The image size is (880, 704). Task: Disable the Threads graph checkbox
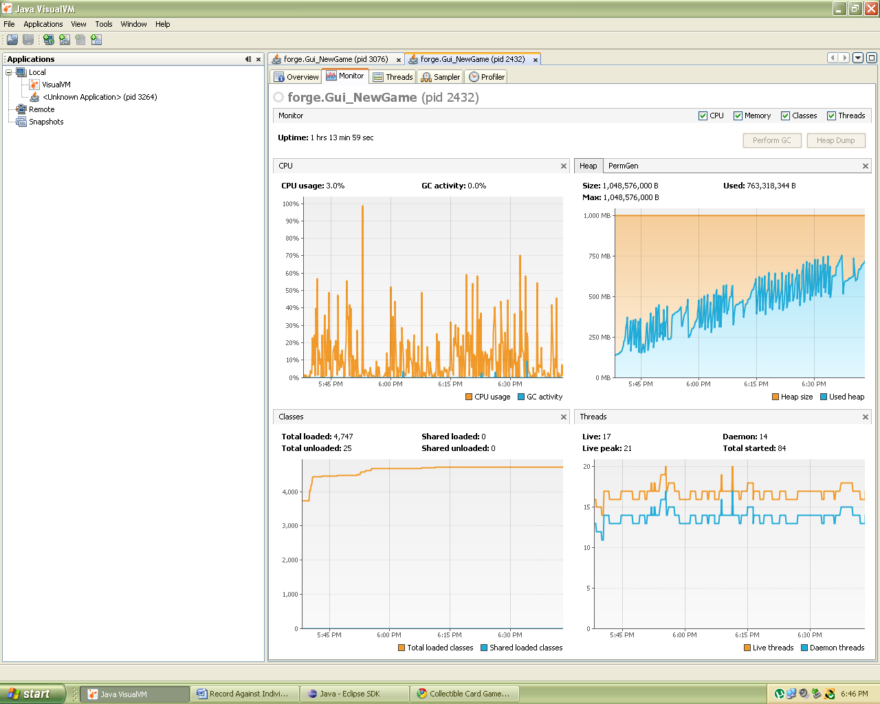pyautogui.click(x=831, y=115)
